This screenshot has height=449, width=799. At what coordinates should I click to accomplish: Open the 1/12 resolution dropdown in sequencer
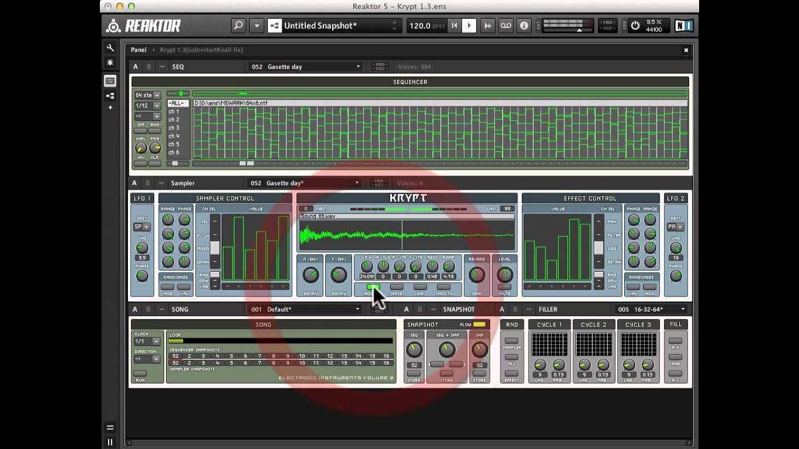[x=147, y=106]
